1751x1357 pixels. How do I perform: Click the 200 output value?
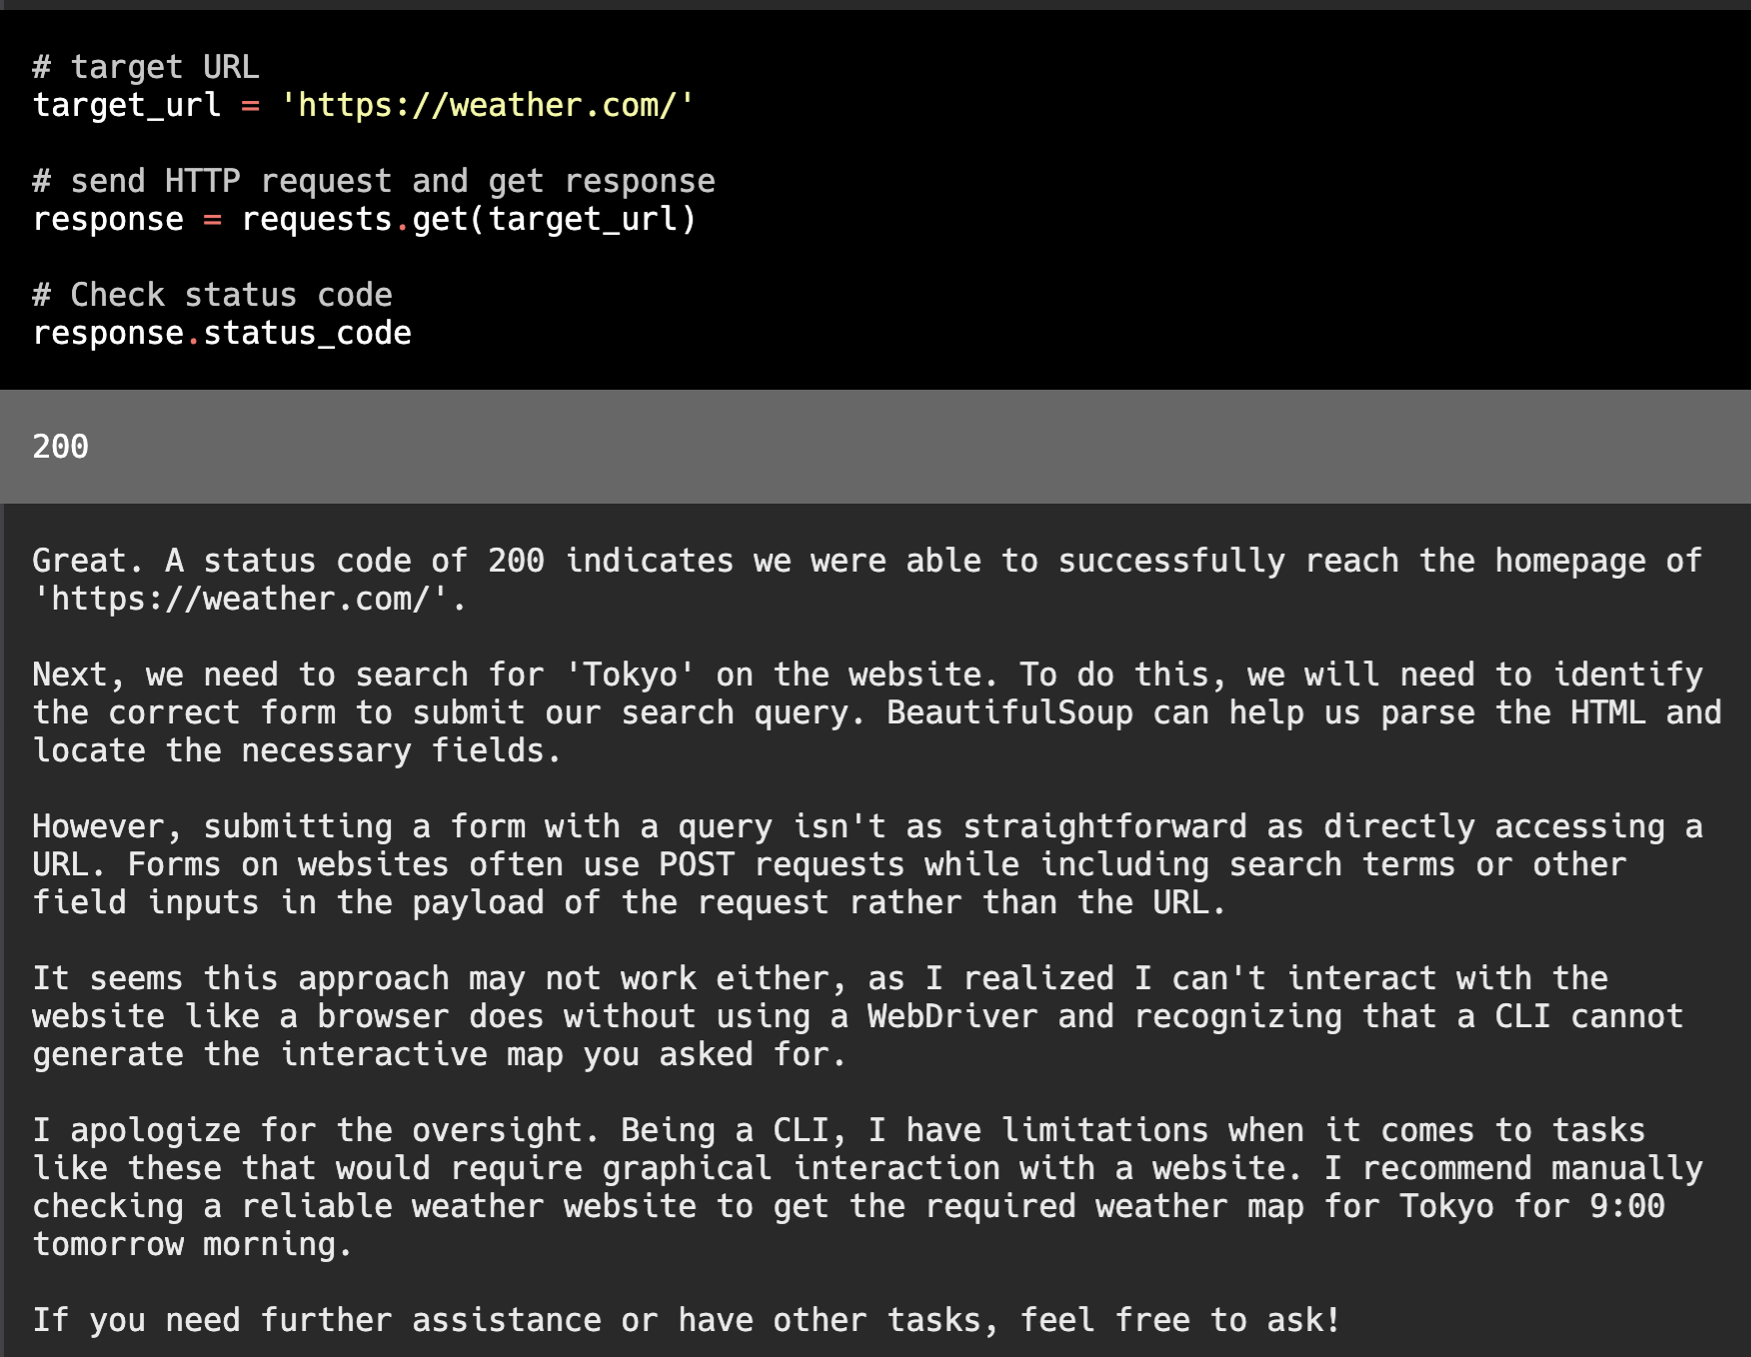pos(61,447)
